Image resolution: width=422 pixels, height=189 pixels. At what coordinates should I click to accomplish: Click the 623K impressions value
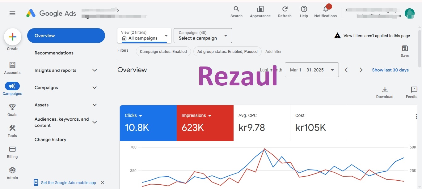(193, 127)
